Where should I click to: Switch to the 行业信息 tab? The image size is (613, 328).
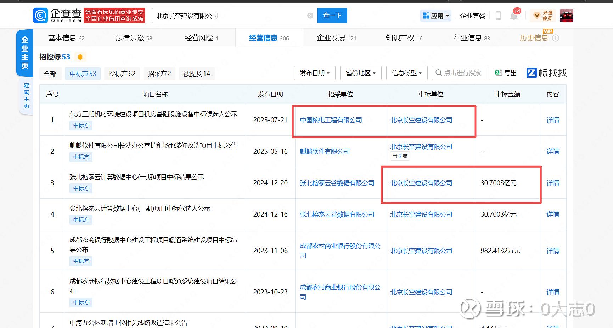tap(472, 38)
